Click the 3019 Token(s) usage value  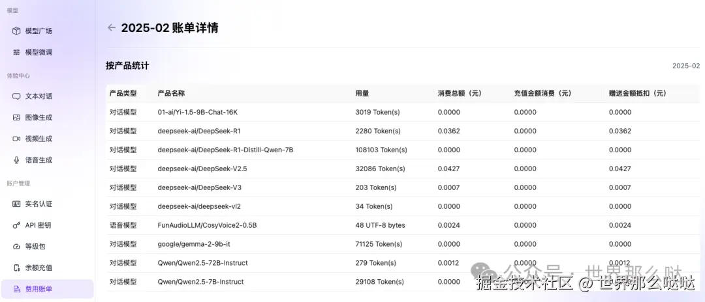coord(377,112)
